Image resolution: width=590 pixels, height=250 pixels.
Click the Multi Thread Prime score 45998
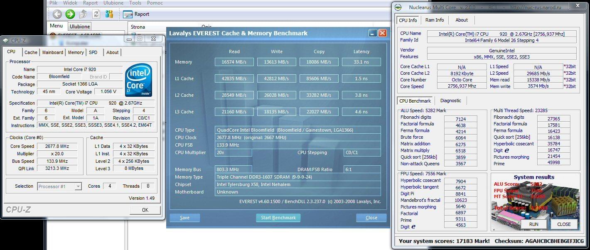553,163
